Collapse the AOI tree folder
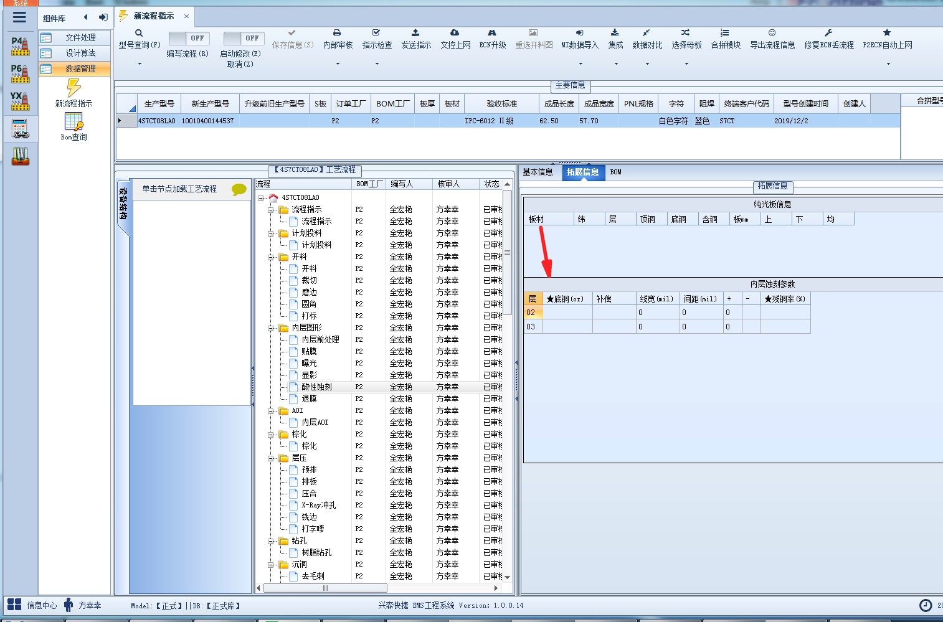 pyautogui.click(x=272, y=411)
